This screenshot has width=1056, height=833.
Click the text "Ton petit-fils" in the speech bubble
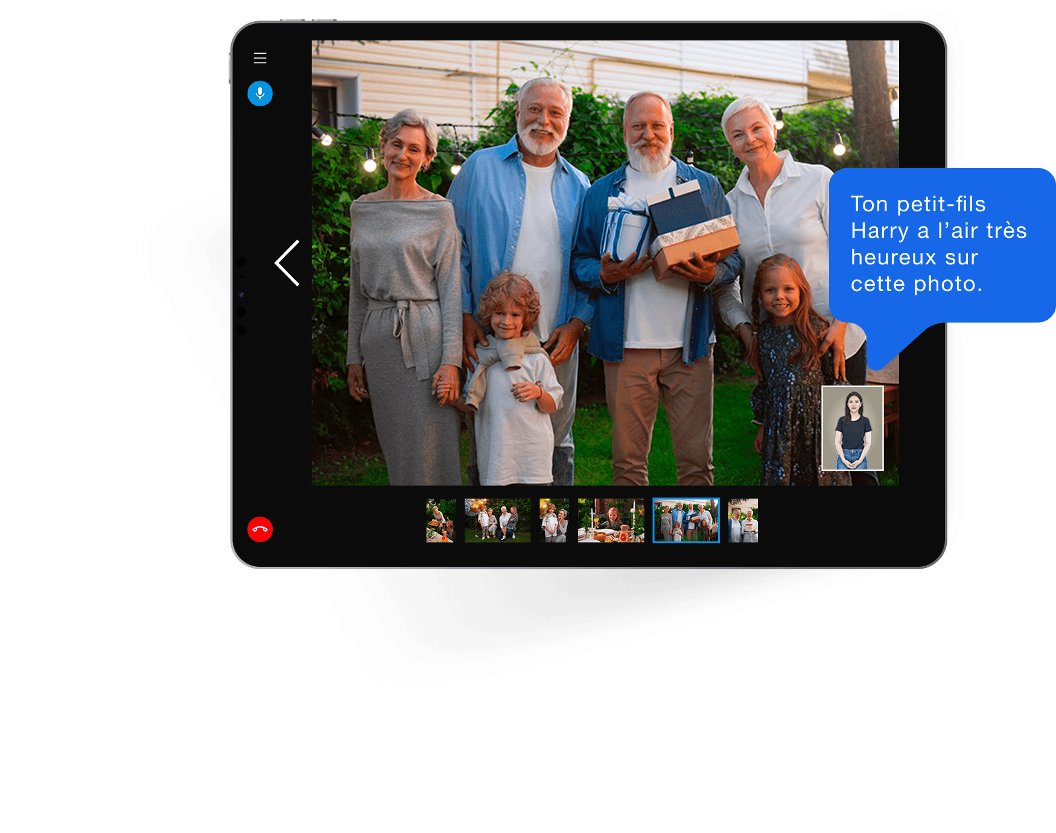(x=918, y=204)
